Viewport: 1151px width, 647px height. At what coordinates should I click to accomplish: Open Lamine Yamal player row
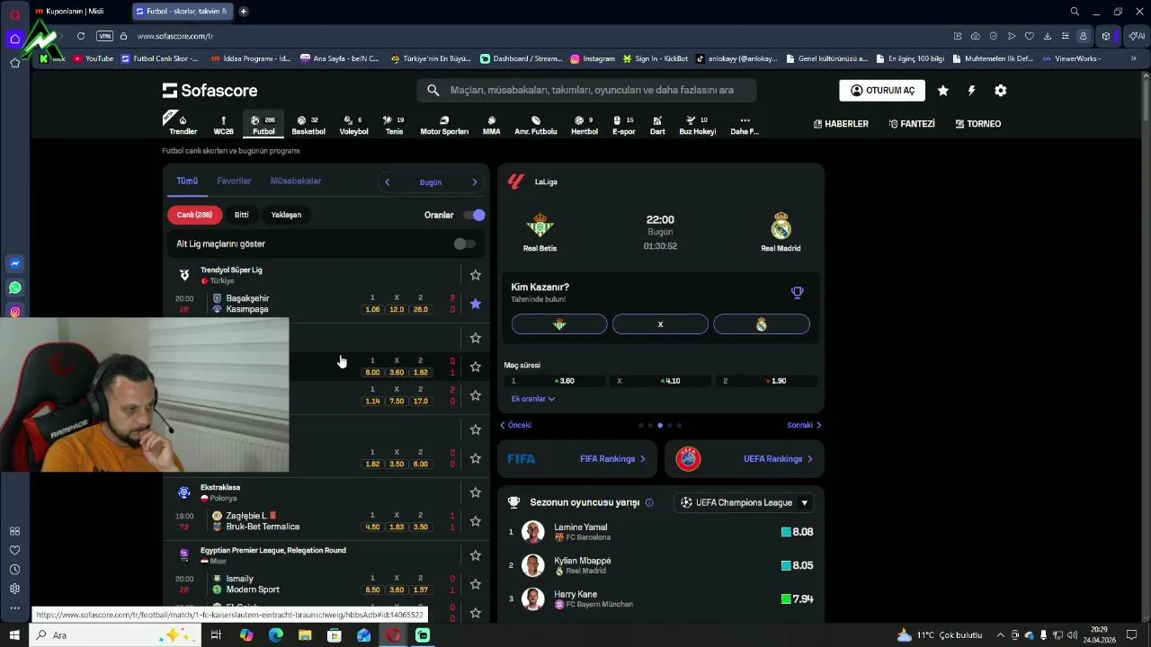(661, 532)
